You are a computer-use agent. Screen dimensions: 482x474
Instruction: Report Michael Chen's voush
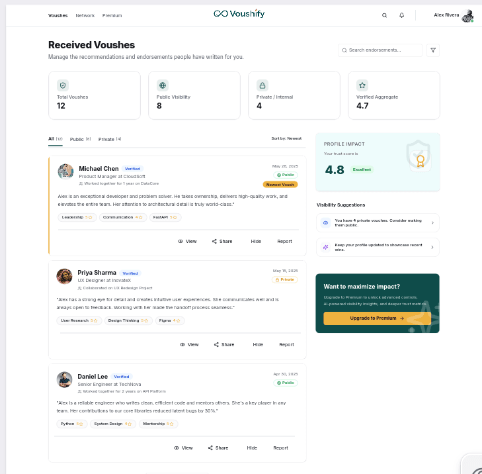(x=284, y=242)
